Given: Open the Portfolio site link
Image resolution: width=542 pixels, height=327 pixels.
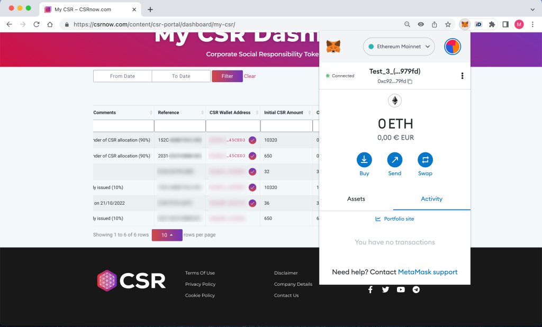Looking at the screenshot, I should pos(395,219).
